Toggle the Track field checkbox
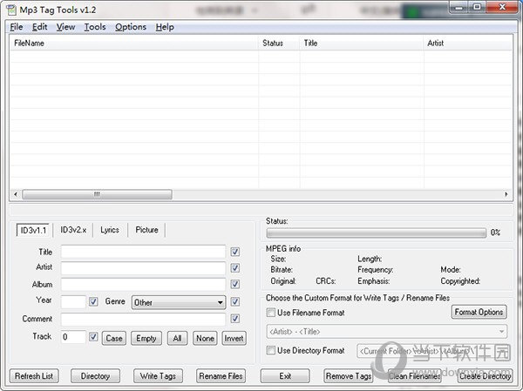 point(93,337)
